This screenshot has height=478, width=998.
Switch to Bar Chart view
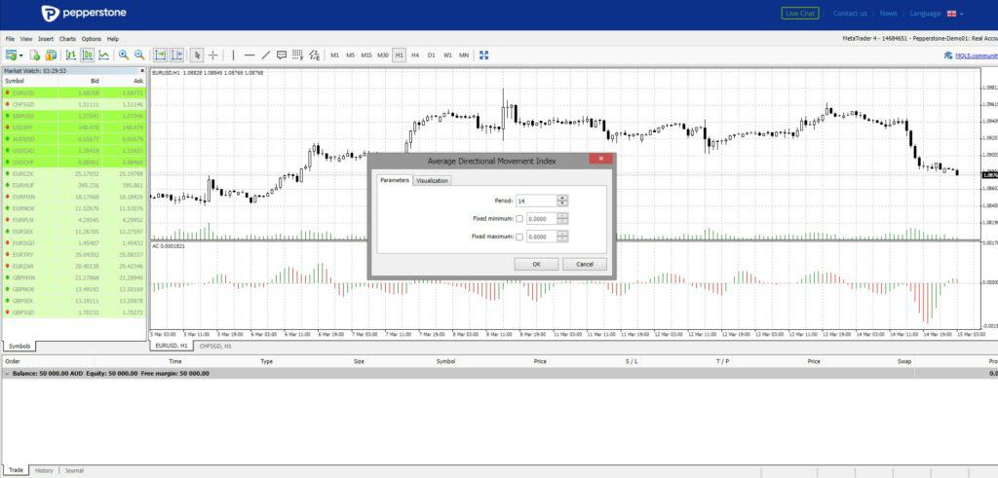click(70, 55)
